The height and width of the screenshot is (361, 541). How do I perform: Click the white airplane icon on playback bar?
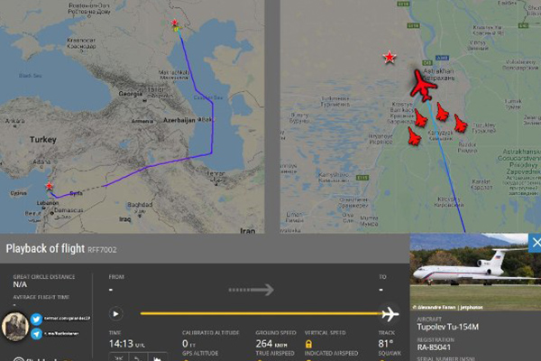click(x=390, y=314)
